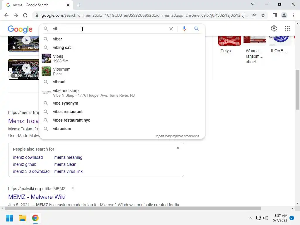This screenshot has height=225, width=300.
Task: Reload the Google search page
Action: point(25,15)
